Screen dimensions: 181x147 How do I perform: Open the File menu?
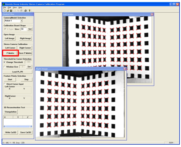click(x=4, y=8)
